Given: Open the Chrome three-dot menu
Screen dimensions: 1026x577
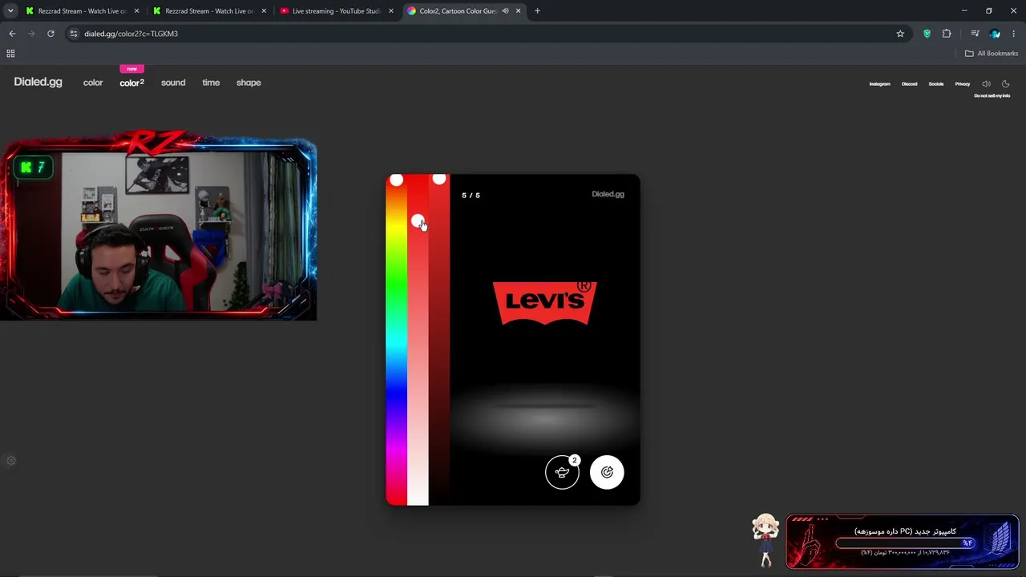Looking at the screenshot, I should [x=1014, y=34].
